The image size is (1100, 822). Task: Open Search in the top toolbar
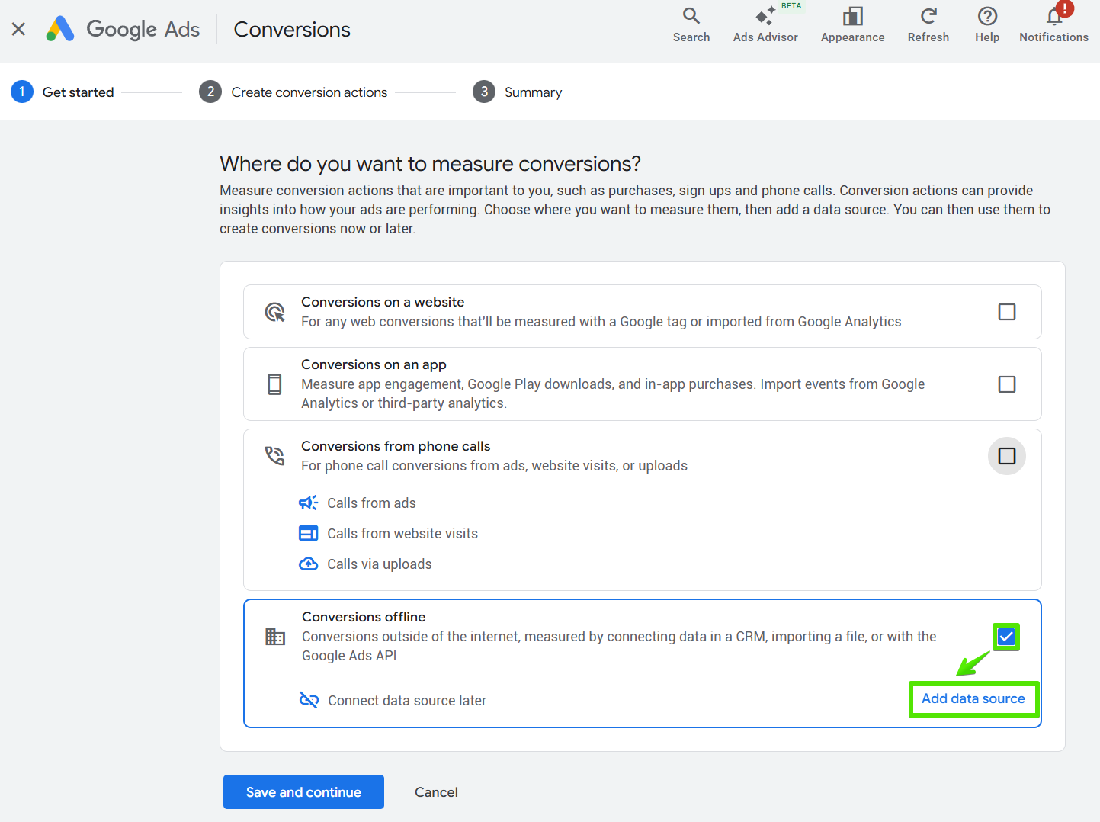click(x=691, y=25)
